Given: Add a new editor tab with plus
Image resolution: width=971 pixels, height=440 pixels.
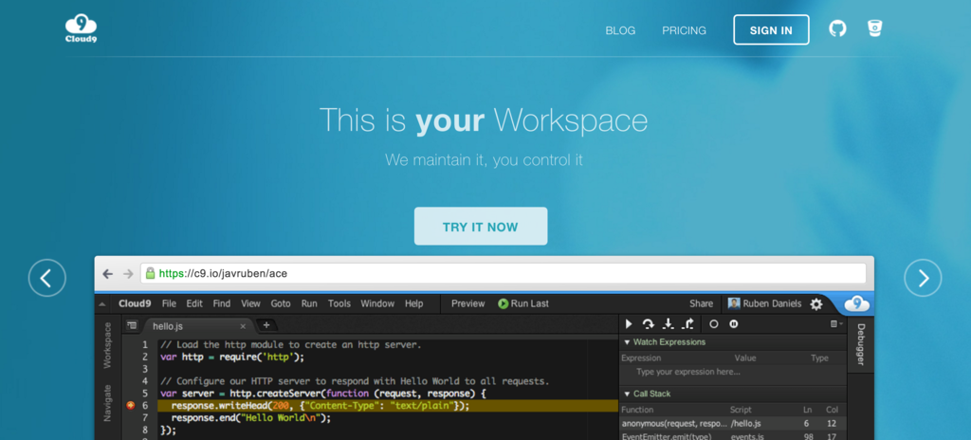Looking at the screenshot, I should [266, 324].
